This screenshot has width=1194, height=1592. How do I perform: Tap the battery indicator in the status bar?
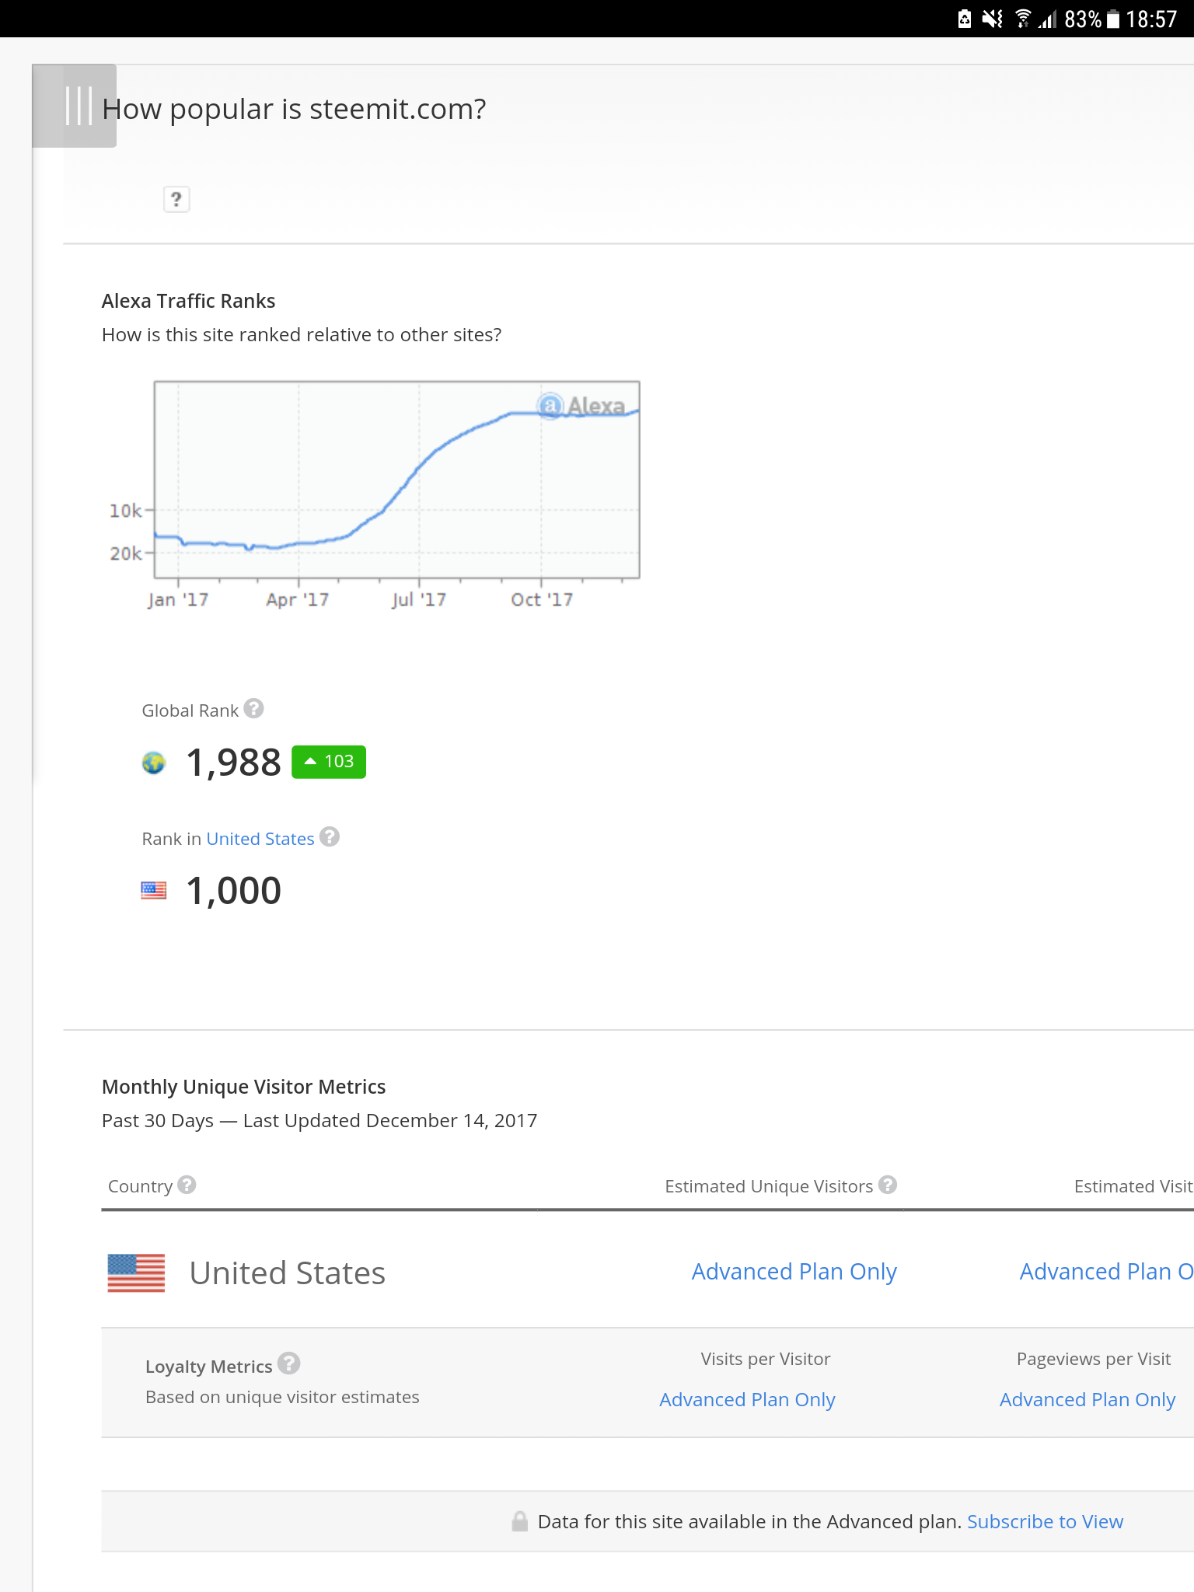pyautogui.click(x=1113, y=19)
